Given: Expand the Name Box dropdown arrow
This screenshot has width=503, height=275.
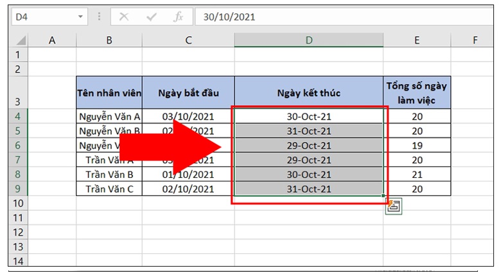Looking at the screenshot, I should click(x=80, y=17).
